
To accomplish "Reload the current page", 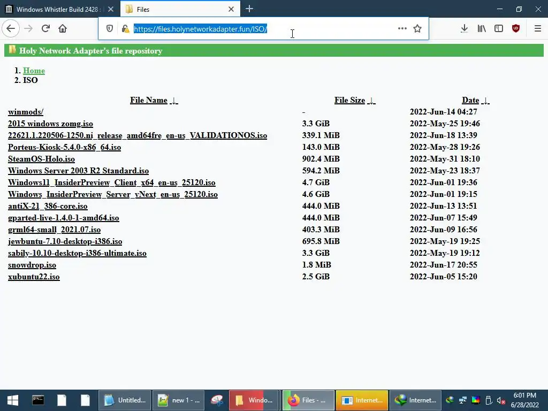I will pos(45,28).
